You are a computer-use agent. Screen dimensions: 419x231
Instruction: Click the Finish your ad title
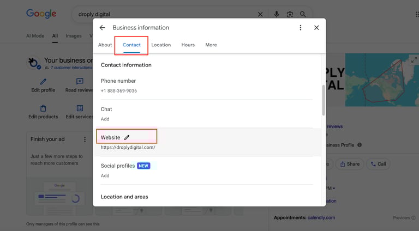point(47,139)
